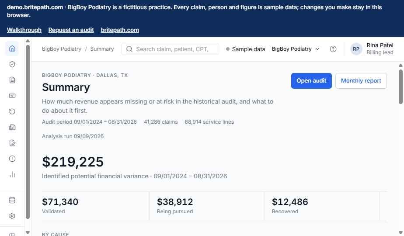Open the circular arrow history icon
The image size is (404, 236).
point(12,111)
